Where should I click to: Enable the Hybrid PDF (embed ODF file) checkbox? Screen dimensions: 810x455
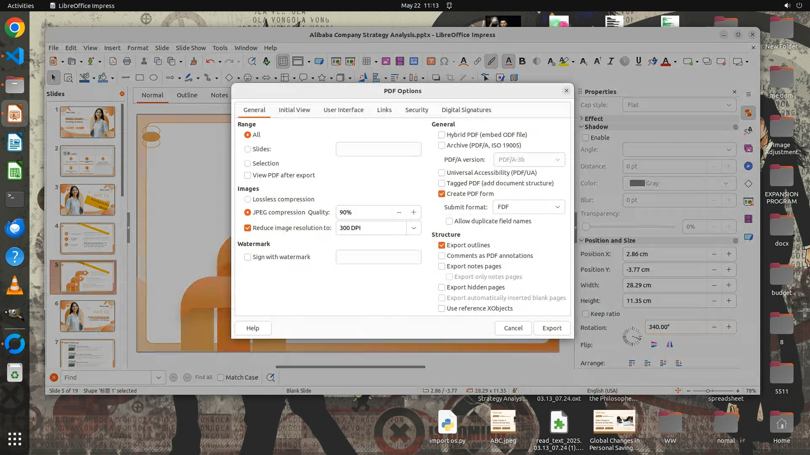pyautogui.click(x=442, y=135)
